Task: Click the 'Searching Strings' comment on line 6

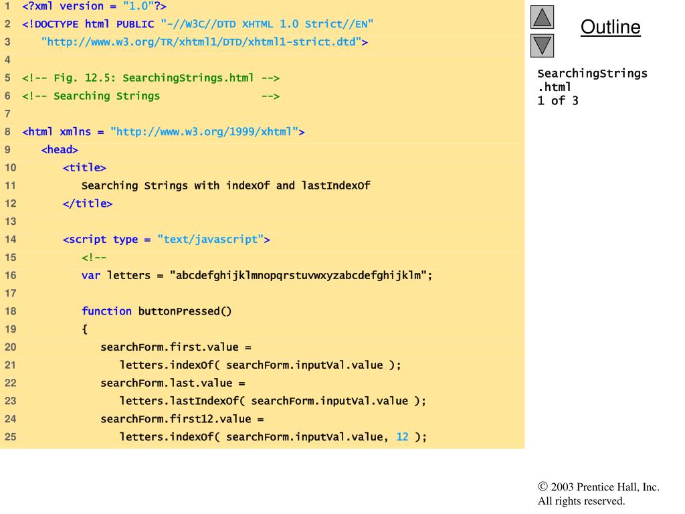Action: 151,96
